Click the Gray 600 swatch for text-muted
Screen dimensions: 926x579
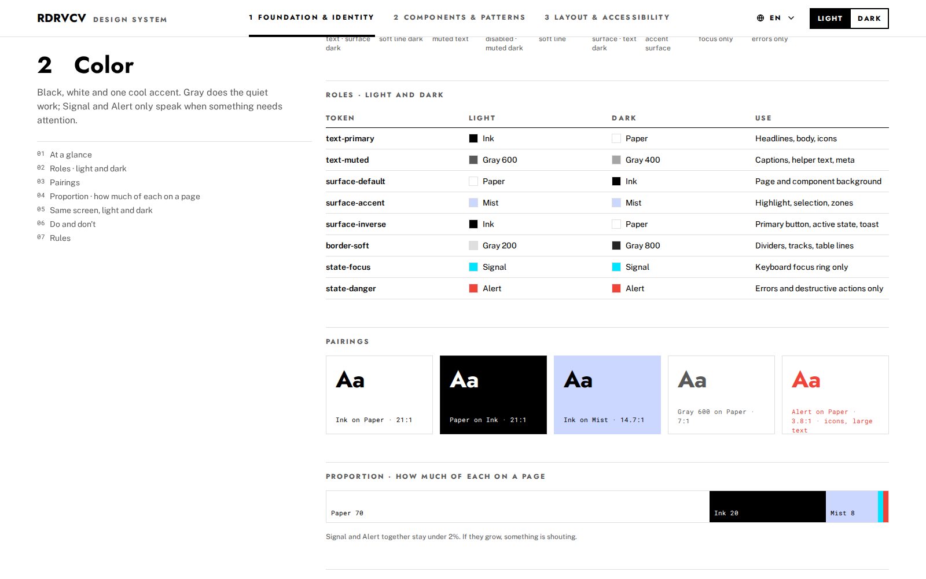473,160
